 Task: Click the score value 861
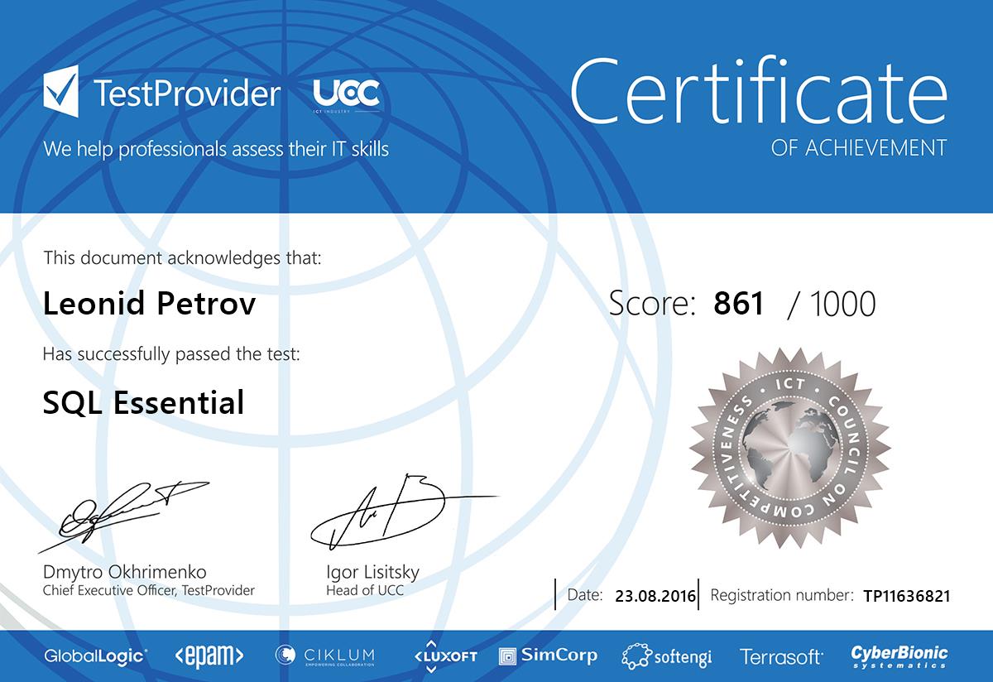[x=738, y=304]
